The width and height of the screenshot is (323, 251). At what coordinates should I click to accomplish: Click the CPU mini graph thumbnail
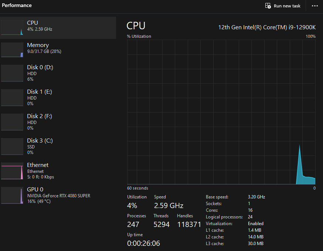(x=12, y=27)
